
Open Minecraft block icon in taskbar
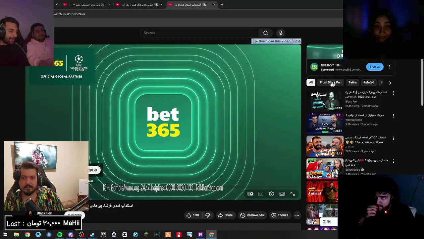tap(146, 235)
